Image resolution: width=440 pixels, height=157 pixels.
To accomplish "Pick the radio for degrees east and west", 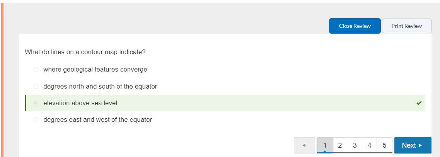I will coord(36,120).
